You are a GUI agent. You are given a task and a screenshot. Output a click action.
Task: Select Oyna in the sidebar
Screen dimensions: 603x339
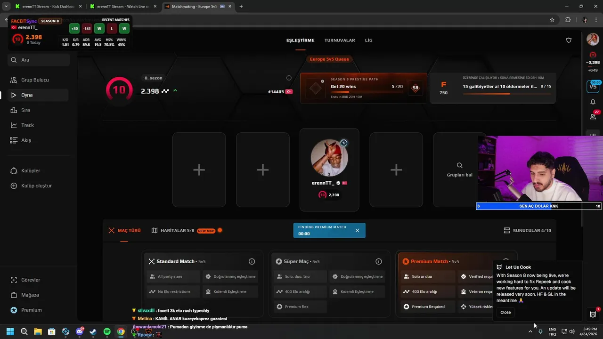pos(39,95)
